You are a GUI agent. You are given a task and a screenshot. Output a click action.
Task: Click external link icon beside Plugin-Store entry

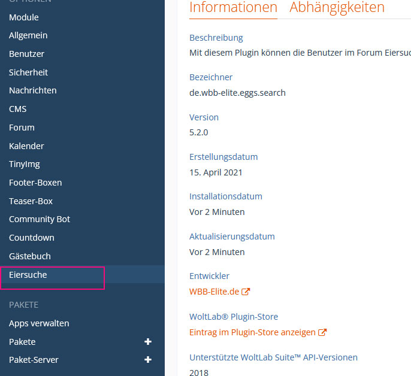pos(322,332)
